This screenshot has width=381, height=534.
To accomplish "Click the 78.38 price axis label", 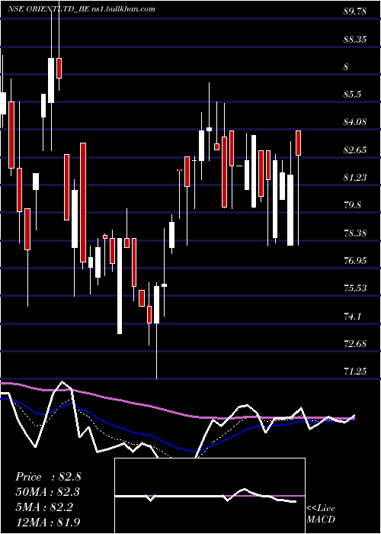I will pos(354,233).
